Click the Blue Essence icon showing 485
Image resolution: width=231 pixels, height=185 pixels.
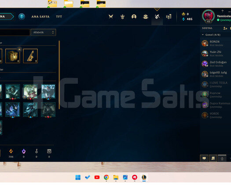(183, 19)
